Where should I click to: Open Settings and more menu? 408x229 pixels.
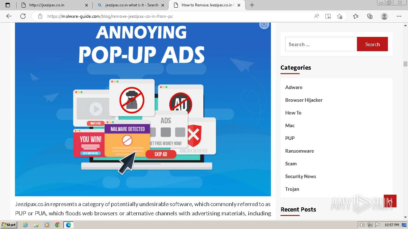pyautogui.click(x=399, y=16)
